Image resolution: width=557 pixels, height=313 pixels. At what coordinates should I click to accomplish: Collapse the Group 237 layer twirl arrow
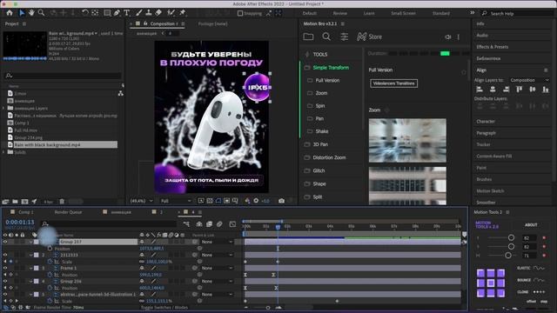point(31,242)
